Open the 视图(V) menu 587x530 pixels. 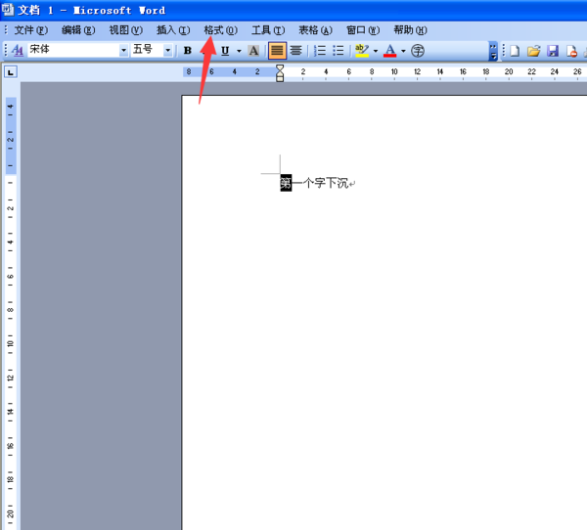tap(126, 30)
